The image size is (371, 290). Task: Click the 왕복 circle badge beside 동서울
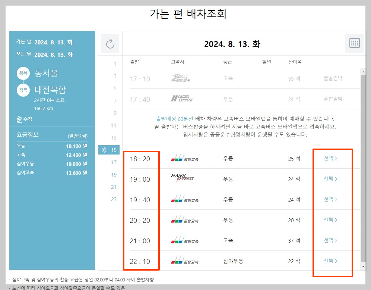click(23, 73)
